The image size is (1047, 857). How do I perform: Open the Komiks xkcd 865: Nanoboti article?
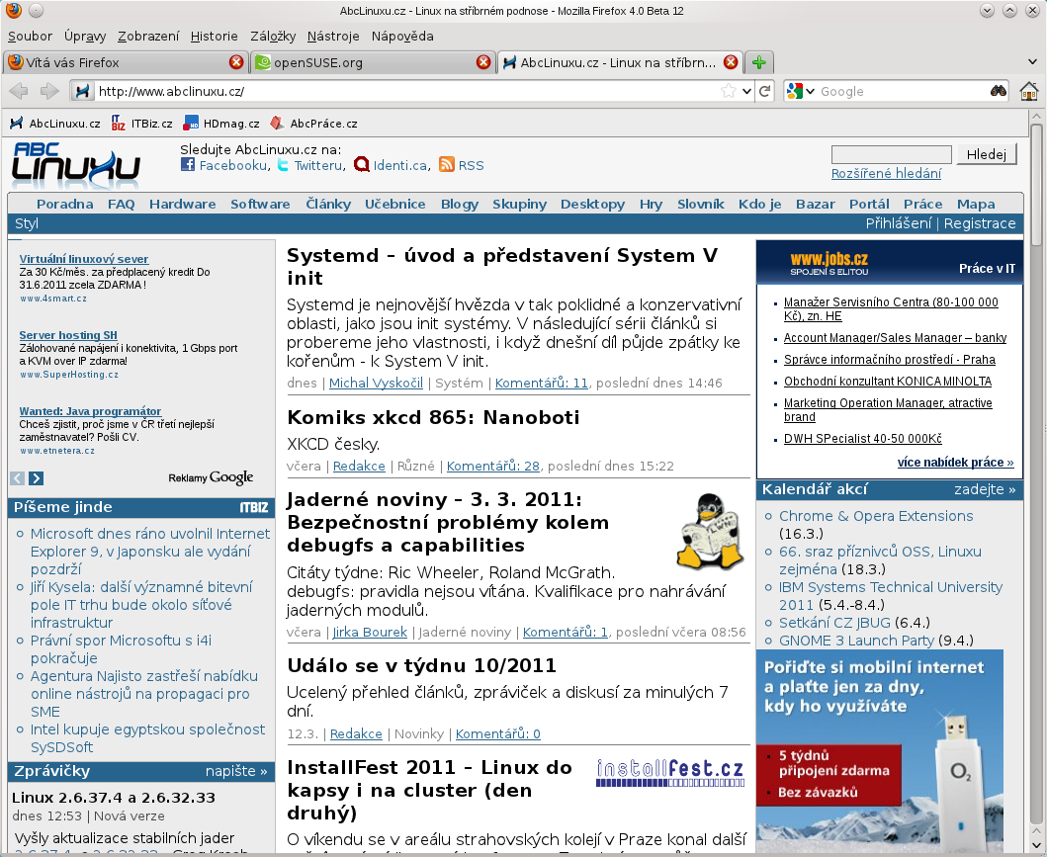pyautogui.click(x=433, y=418)
